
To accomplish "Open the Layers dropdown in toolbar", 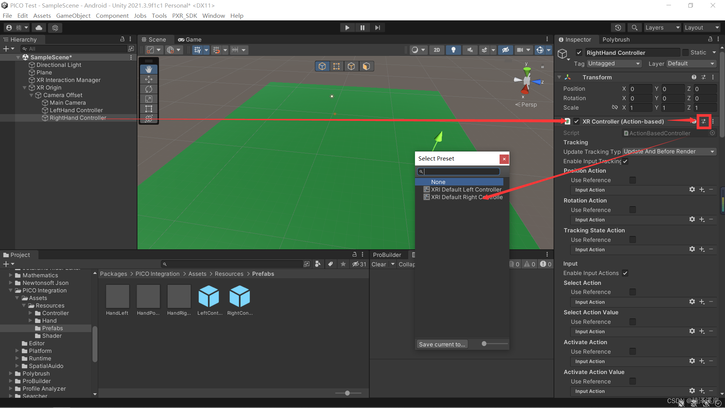I will 662,28.
